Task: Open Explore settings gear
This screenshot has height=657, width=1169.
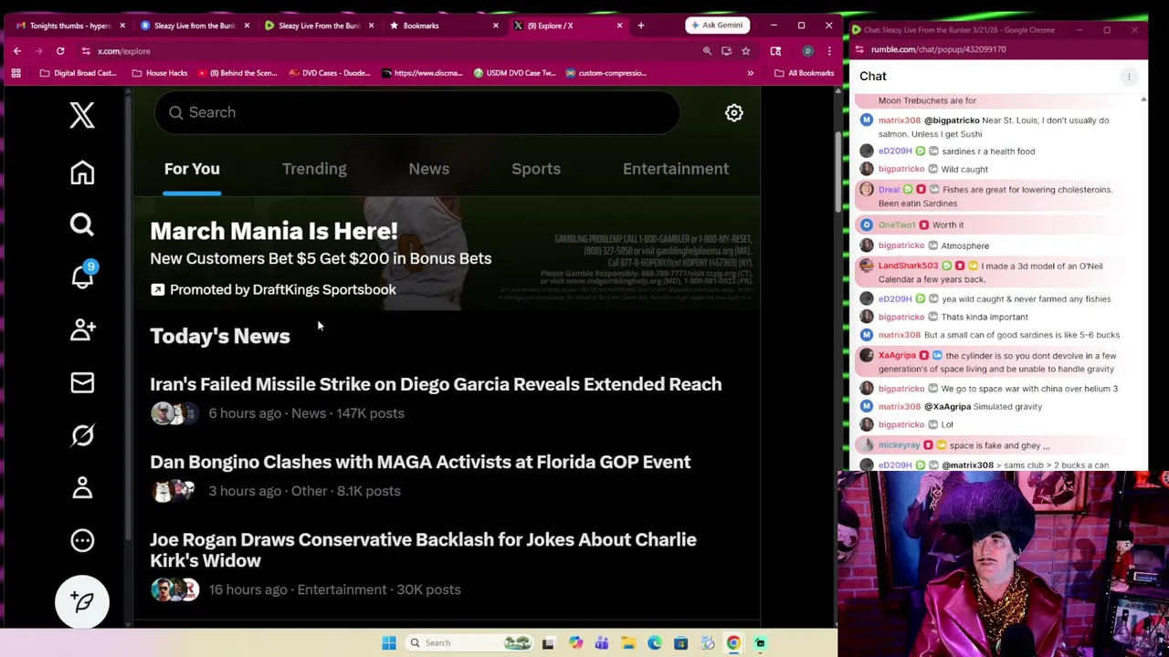Action: click(733, 112)
